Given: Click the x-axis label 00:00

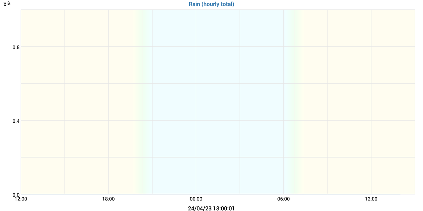Looking at the screenshot, I should 196,199.
